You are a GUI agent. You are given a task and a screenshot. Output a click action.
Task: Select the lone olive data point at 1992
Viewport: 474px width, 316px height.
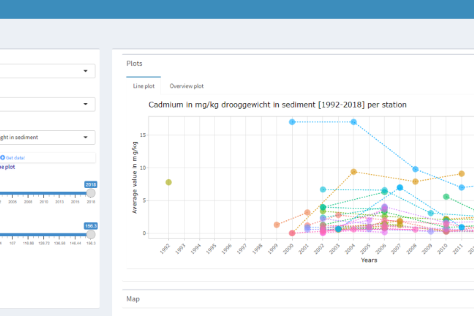coord(168,182)
